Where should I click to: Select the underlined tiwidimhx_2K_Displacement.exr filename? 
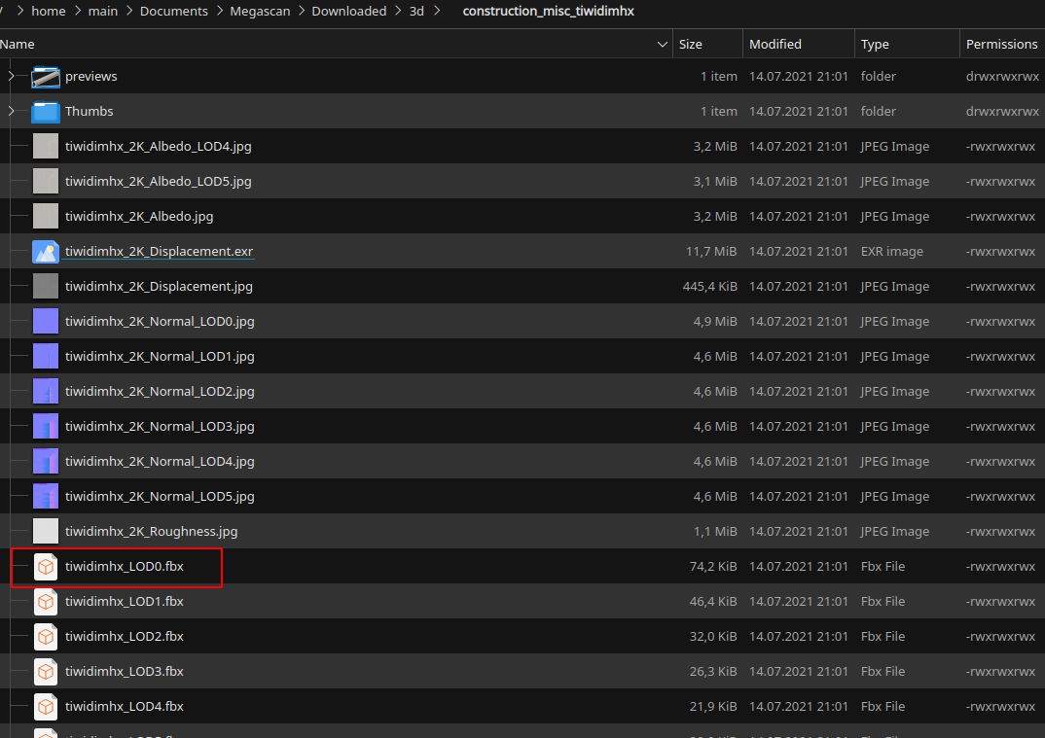click(x=159, y=251)
